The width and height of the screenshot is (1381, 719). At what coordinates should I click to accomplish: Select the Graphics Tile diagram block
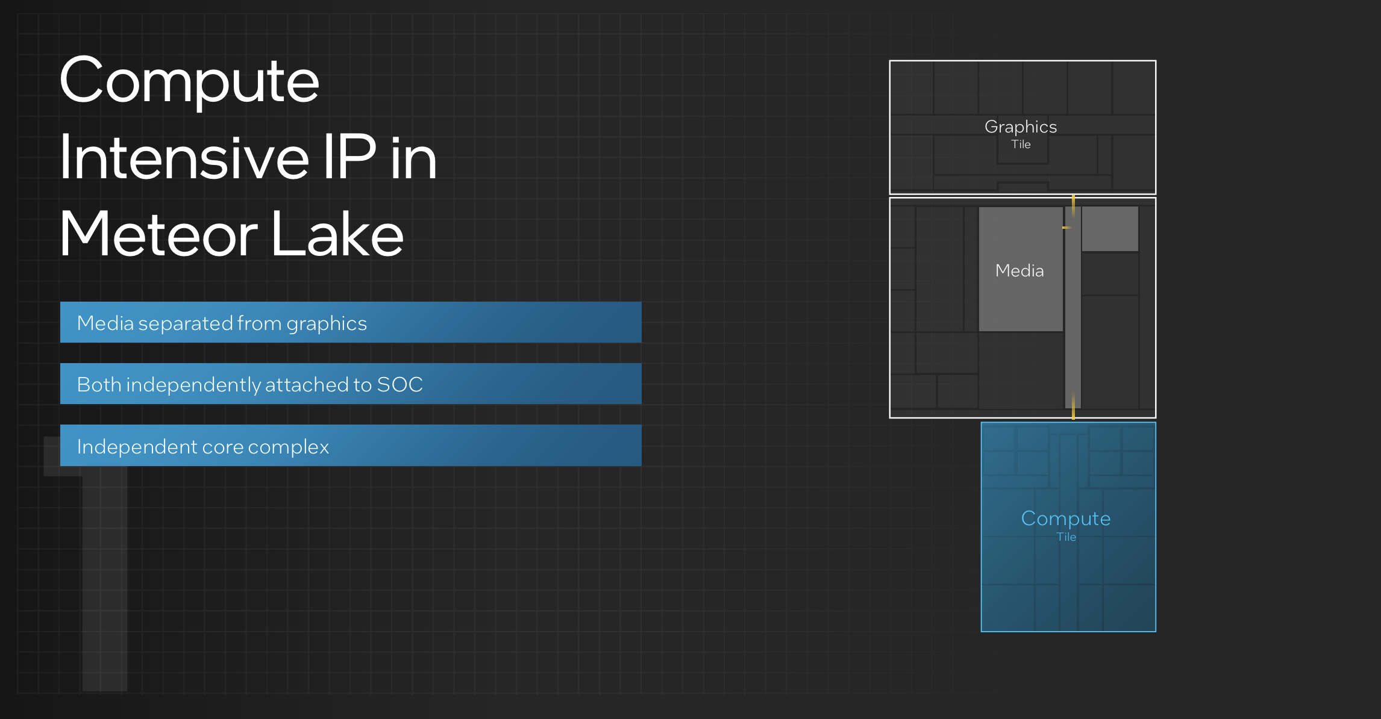click(x=1022, y=128)
